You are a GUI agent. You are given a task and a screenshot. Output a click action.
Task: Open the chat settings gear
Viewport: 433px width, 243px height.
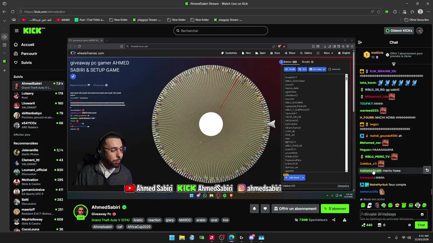[409, 225]
